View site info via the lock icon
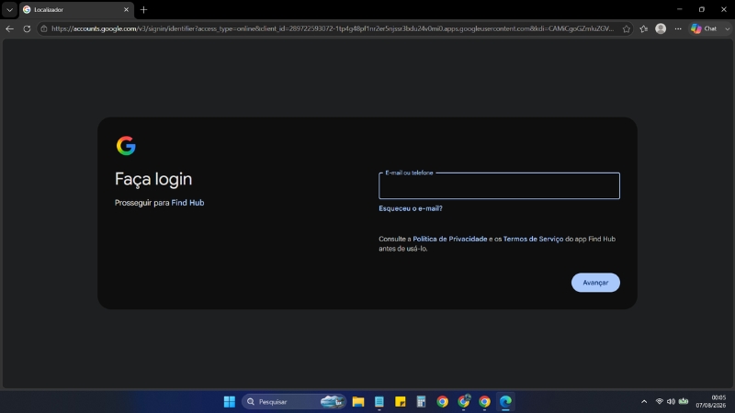The height and width of the screenshot is (413, 735). pyautogui.click(x=44, y=28)
